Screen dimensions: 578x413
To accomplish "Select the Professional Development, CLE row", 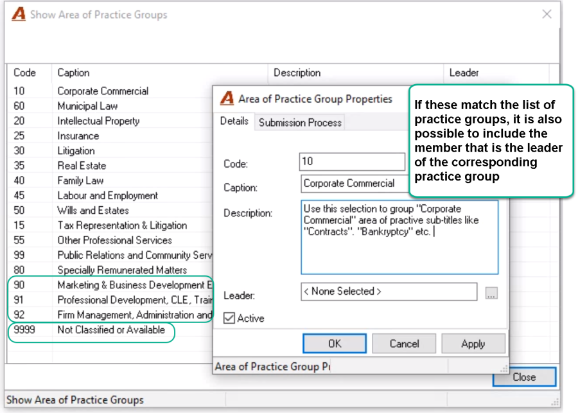I will coord(110,300).
